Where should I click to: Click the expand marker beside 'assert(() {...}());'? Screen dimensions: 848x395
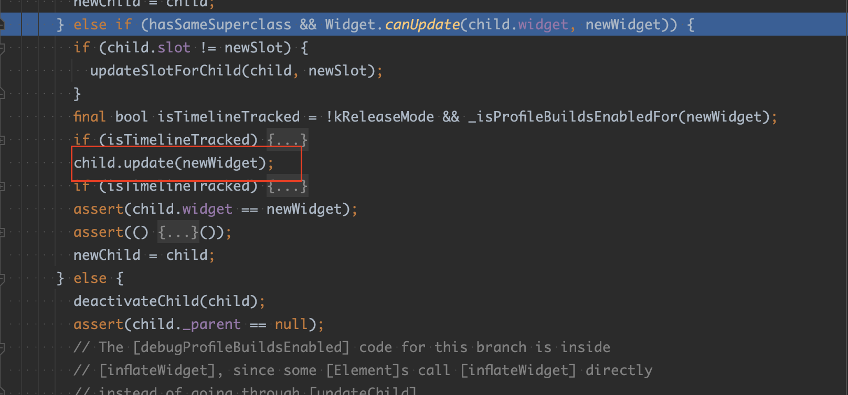click(x=2, y=232)
